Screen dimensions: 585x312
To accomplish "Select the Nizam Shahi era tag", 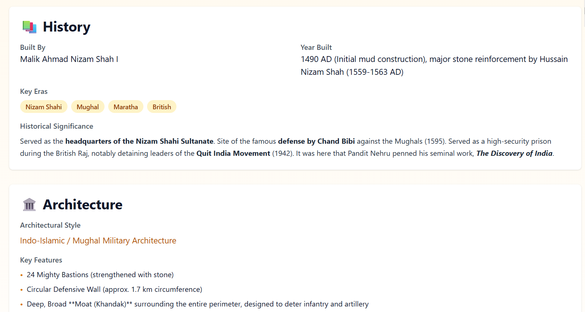I will click(x=44, y=107).
